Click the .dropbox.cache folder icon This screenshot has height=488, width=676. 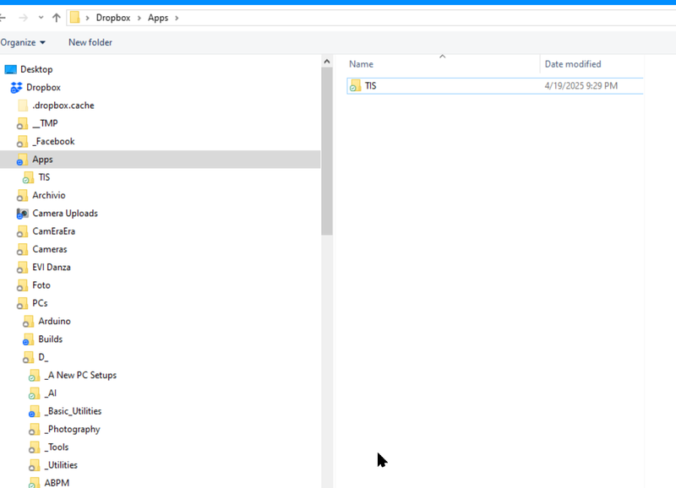tap(23, 106)
